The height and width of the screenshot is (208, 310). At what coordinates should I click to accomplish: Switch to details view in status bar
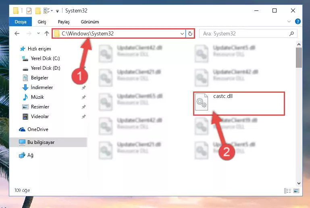pyautogui.click(x=287, y=191)
